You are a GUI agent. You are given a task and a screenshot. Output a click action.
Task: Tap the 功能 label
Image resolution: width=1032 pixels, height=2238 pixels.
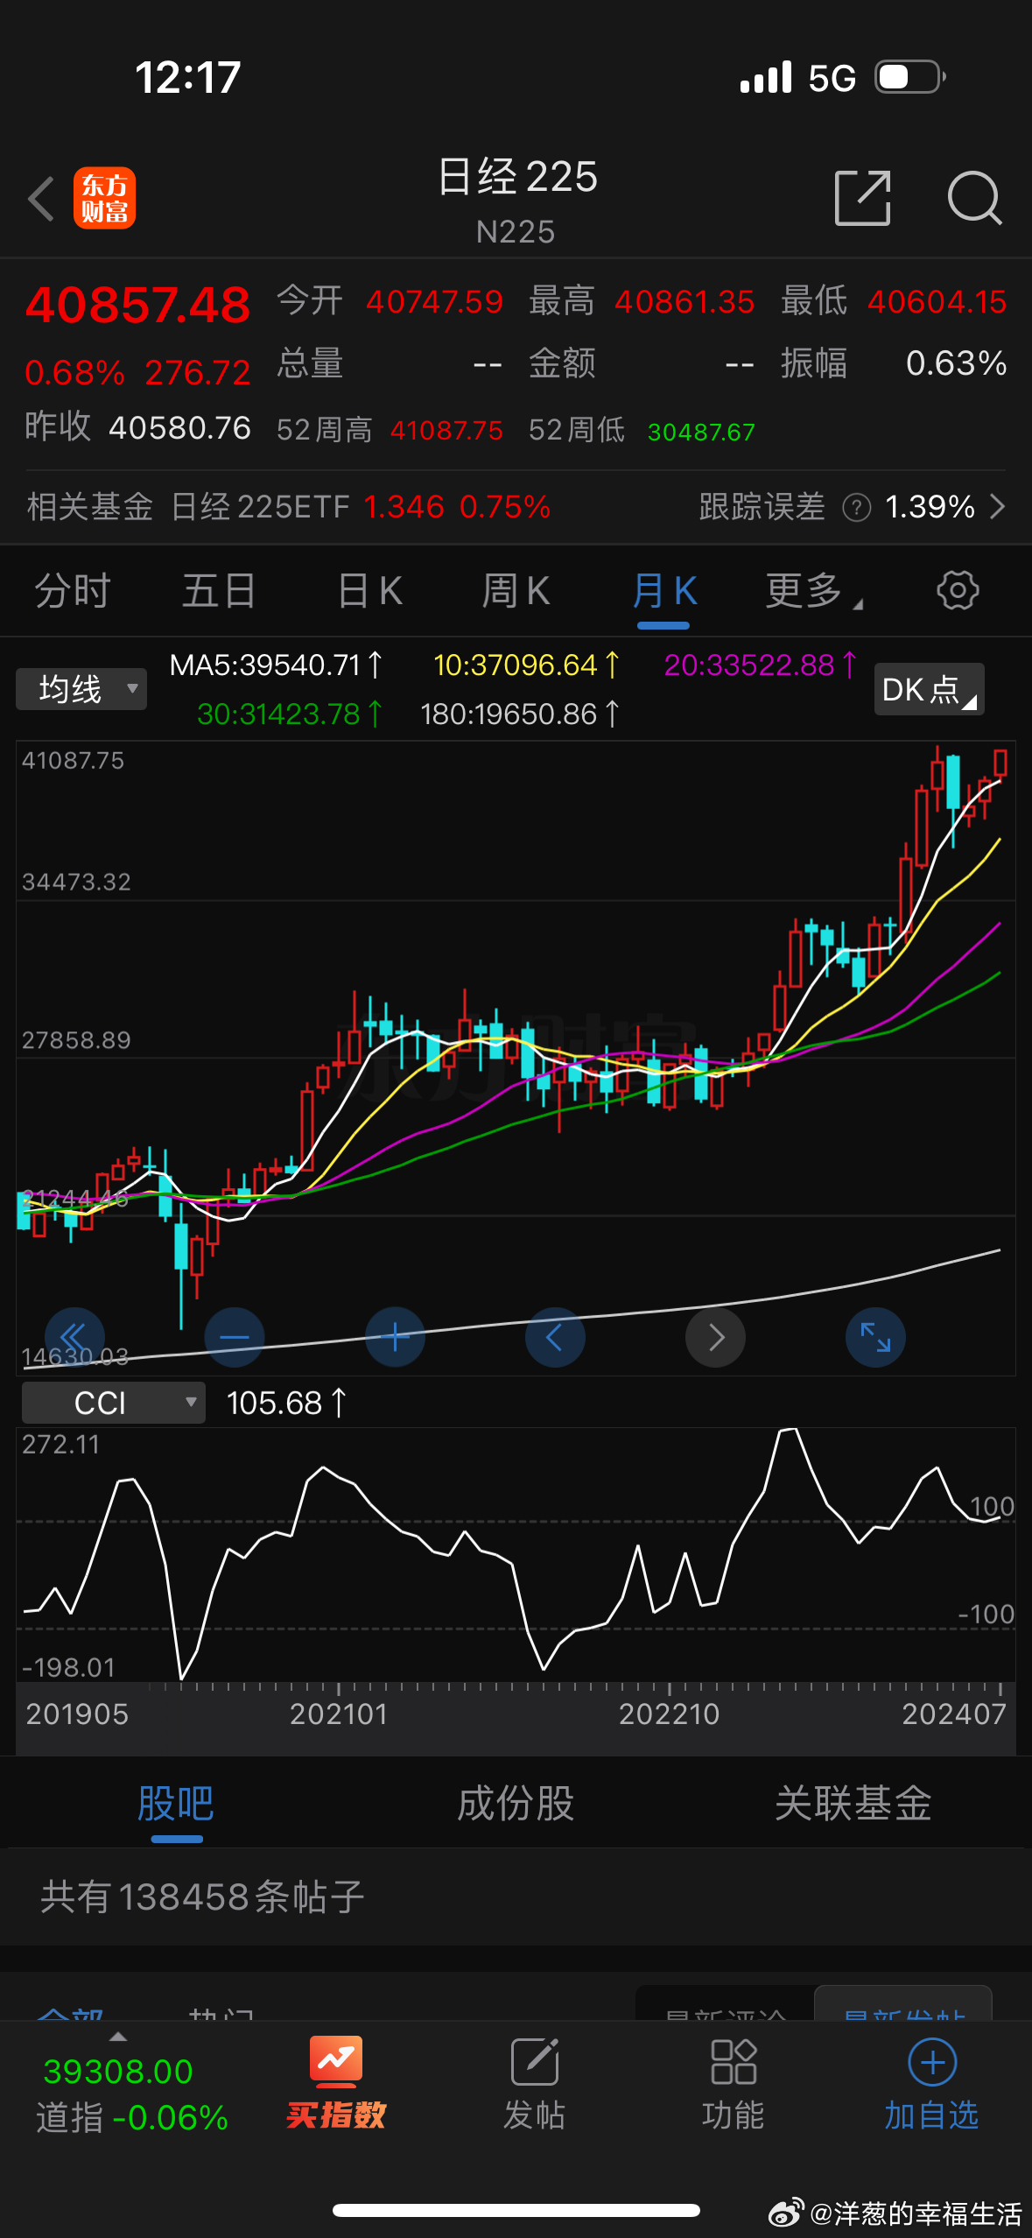(734, 2115)
